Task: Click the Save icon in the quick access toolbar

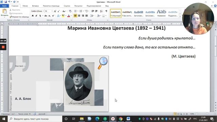Action: (6, 2)
